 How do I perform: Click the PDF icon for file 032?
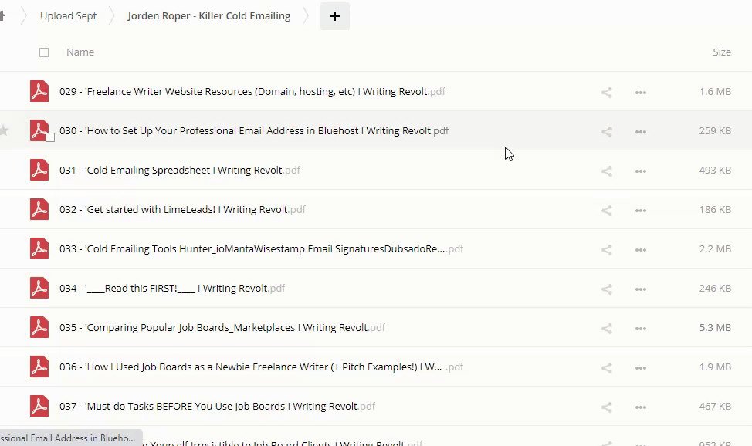pyautogui.click(x=39, y=209)
